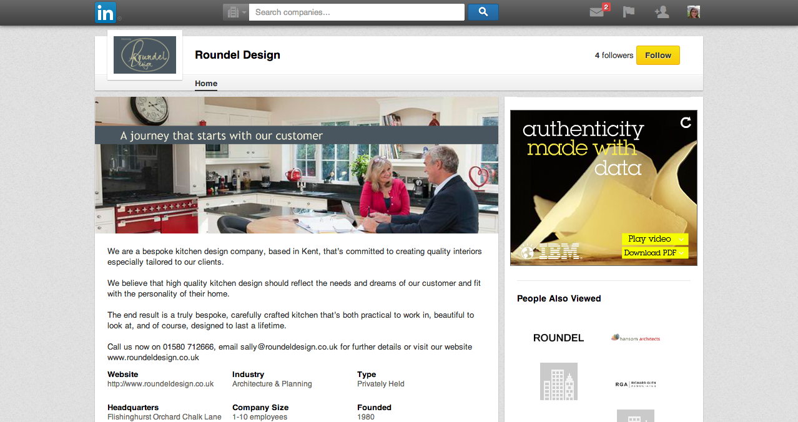Open the LinkedIn home logo

106,12
